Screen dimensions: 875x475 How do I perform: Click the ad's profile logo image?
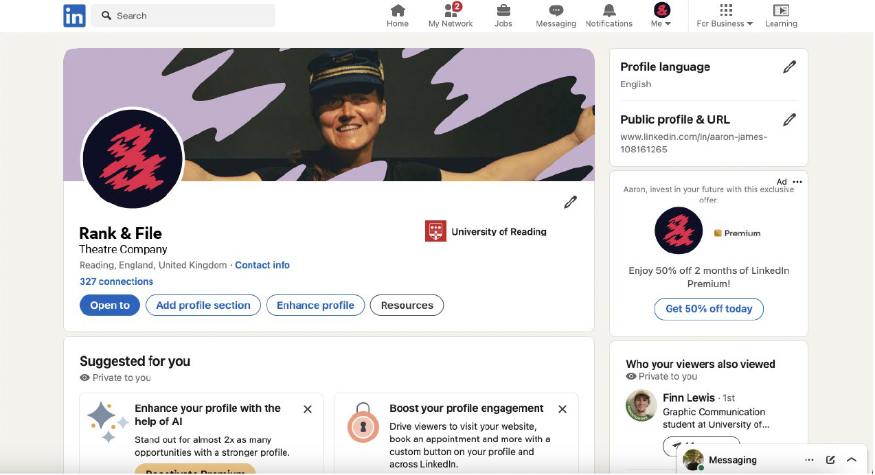[679, 231]
